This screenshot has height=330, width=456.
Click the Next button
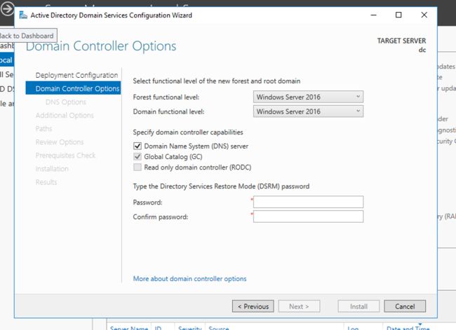[299, 306]
